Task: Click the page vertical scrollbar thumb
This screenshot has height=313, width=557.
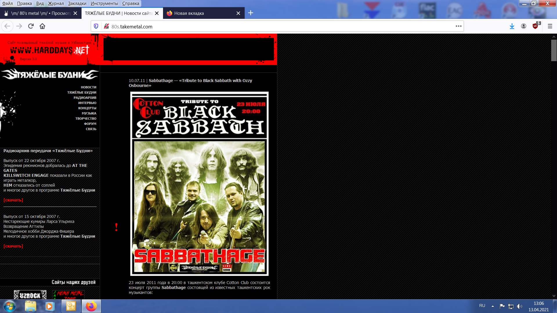Action: 554,50
